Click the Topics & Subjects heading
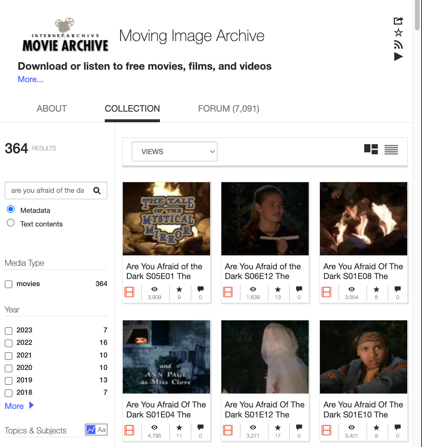Screen dimensions: 422x447 [36, 430]
